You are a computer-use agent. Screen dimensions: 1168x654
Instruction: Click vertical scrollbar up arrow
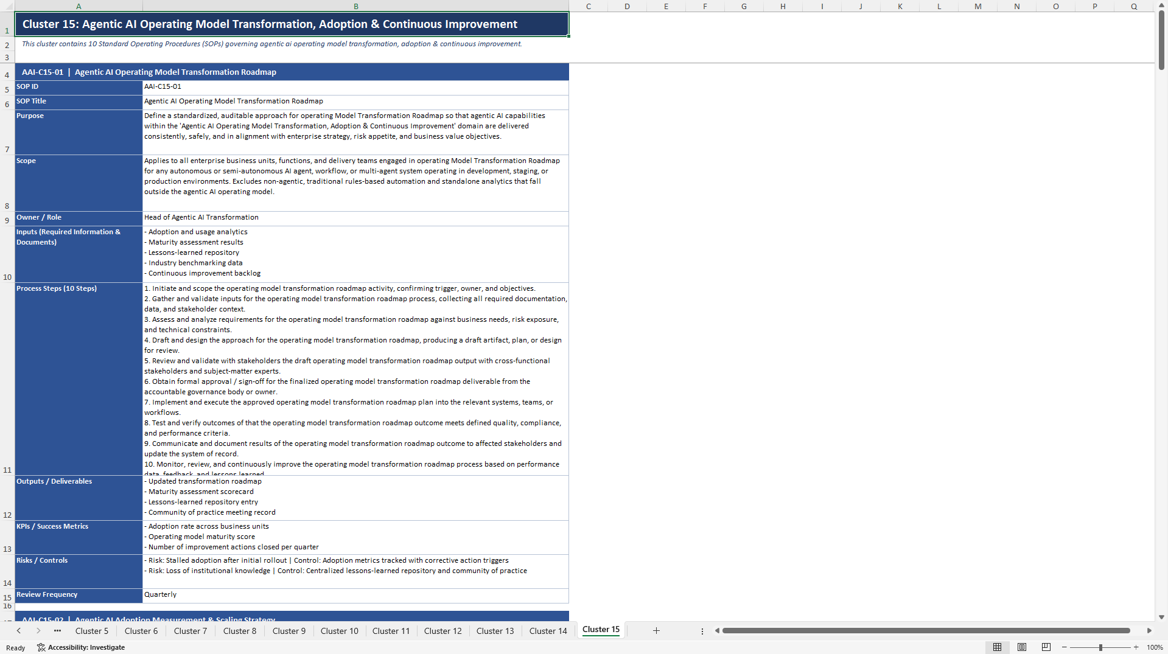1161,5
